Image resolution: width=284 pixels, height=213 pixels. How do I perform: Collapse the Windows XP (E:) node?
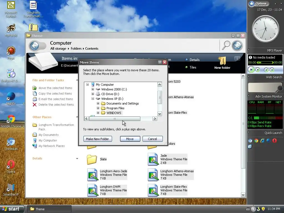pos(93,98)
